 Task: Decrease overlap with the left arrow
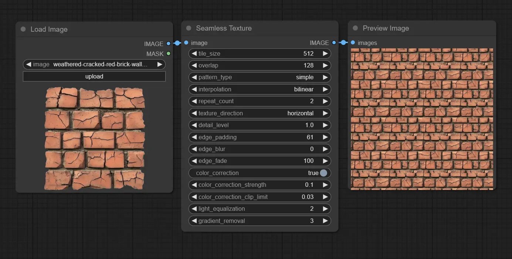click(x=194, y=65)
